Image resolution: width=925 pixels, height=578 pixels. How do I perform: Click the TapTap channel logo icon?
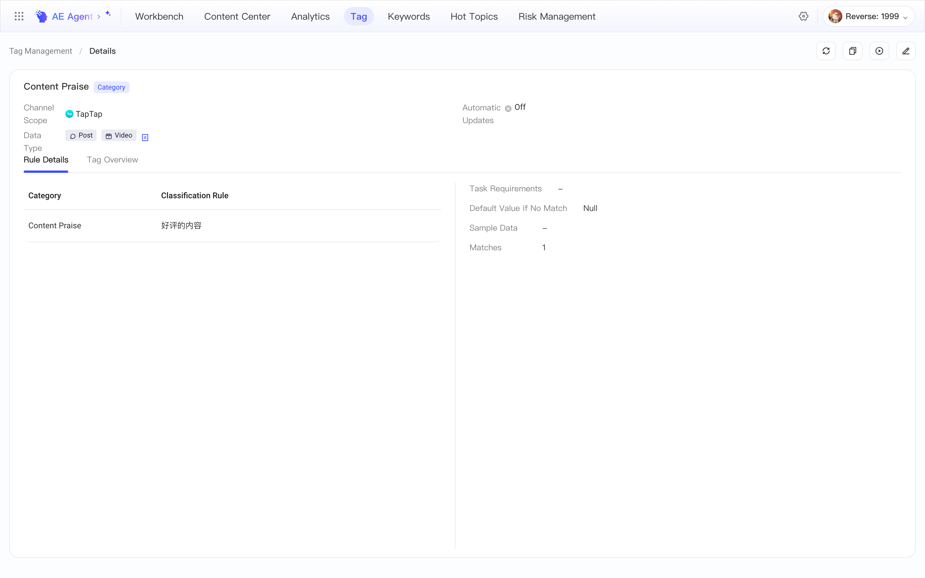[69, 114]
